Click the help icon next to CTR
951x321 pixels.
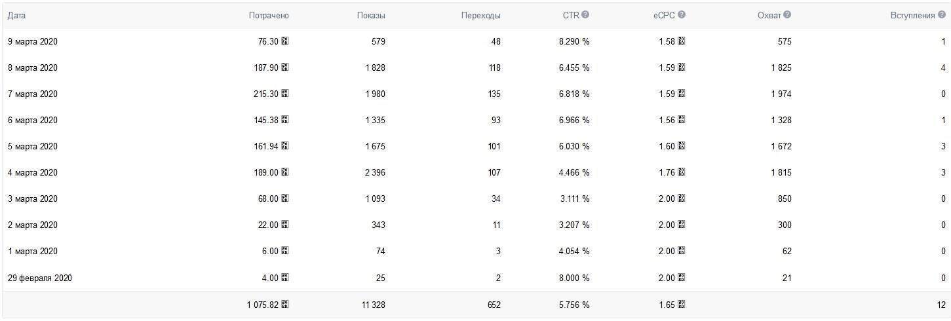(x=585, y=15)
